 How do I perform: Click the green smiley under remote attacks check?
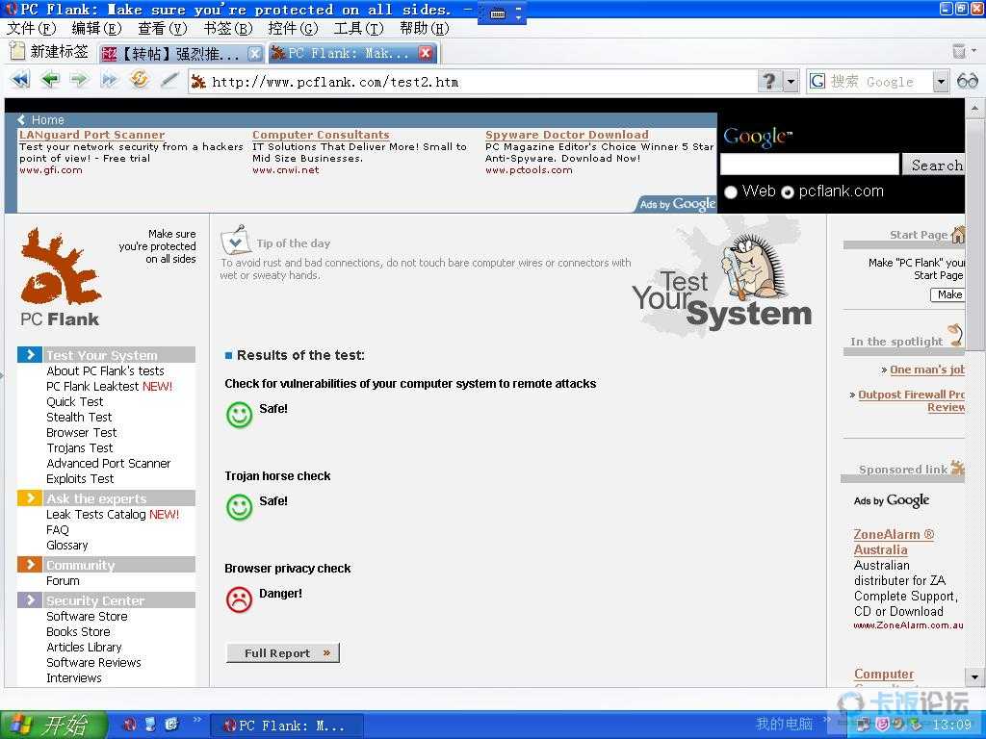[x=239, y=415]
